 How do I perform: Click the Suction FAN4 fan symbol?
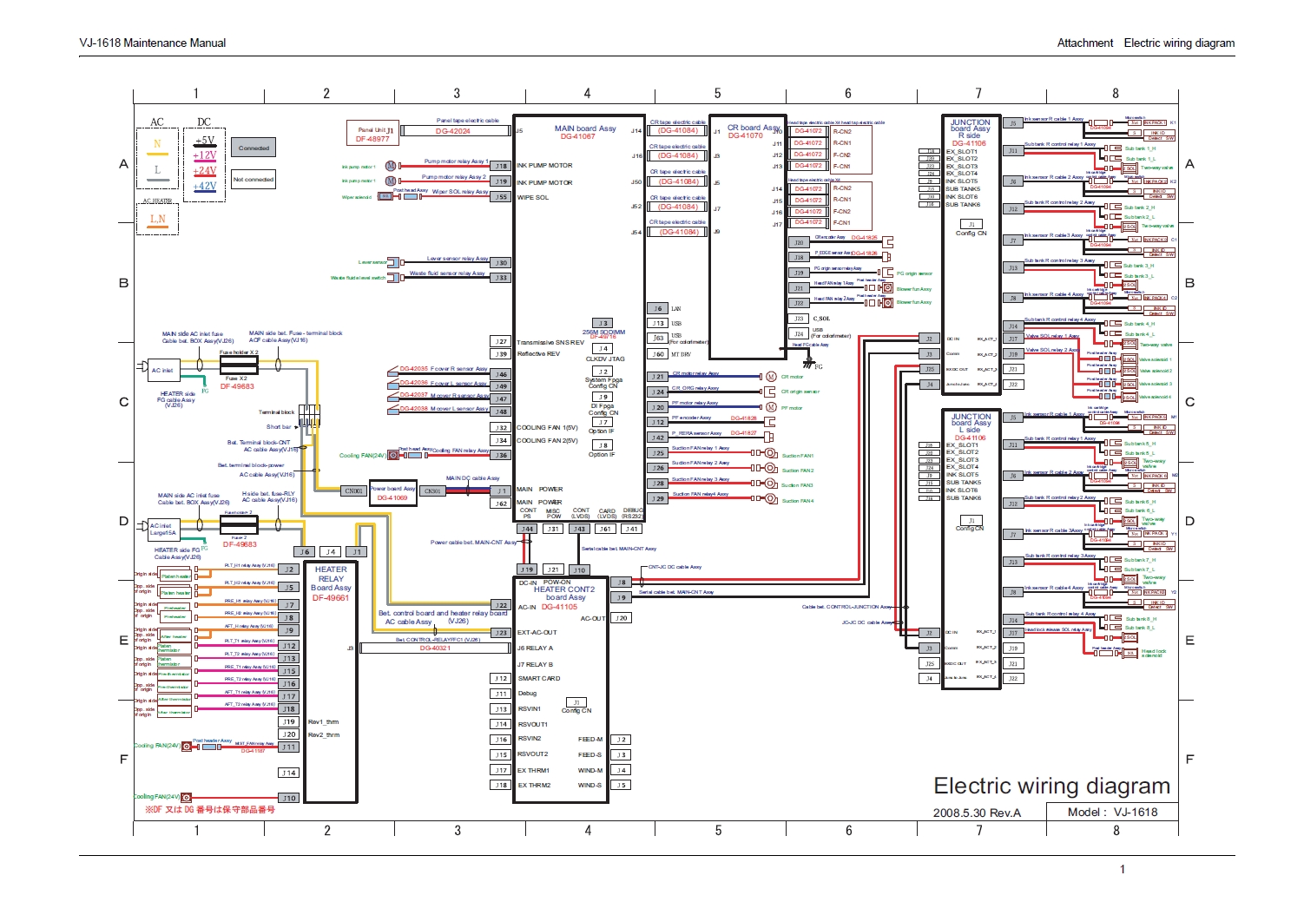point(770,499)
